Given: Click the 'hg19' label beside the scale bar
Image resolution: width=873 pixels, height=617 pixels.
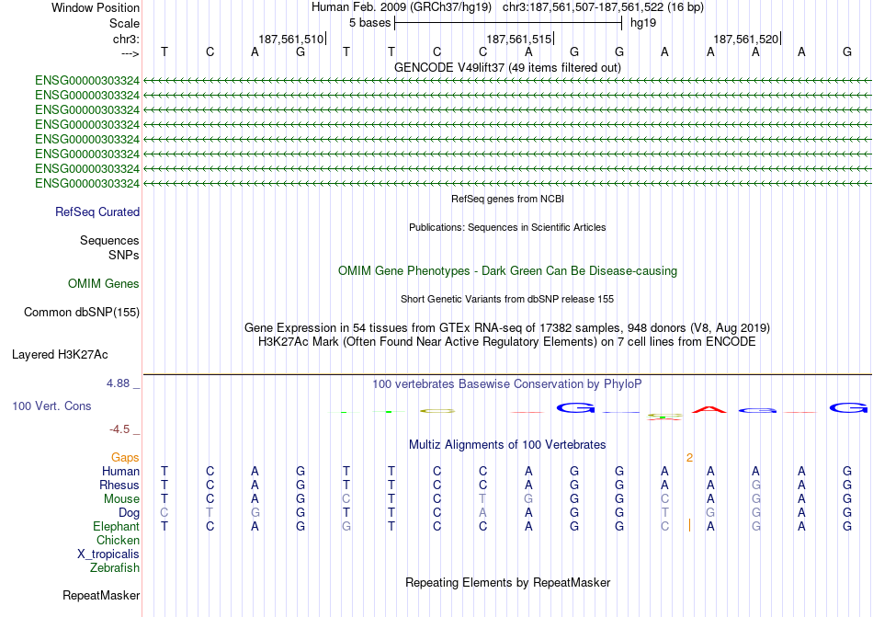Looking at the screenshot, I should tap(643, 23).
